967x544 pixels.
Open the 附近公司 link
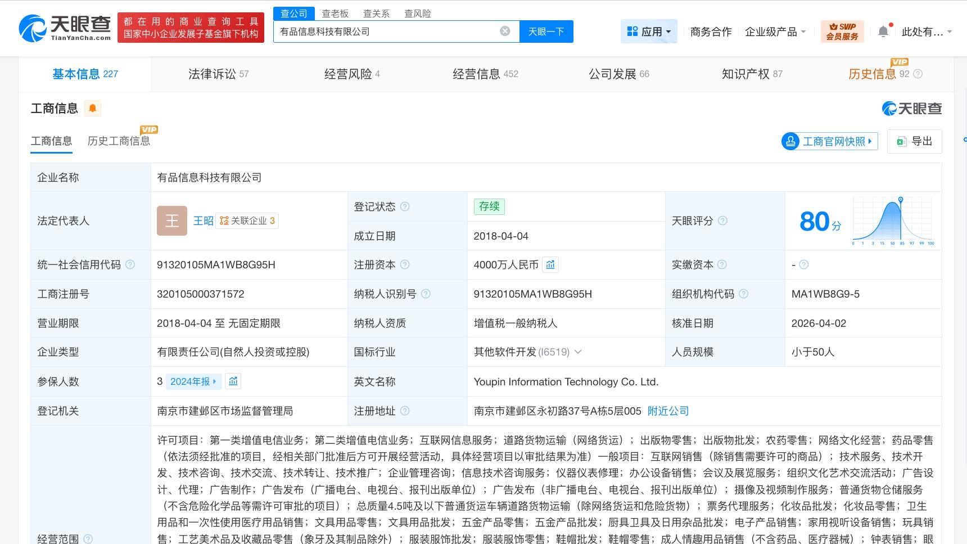point(668,411)
